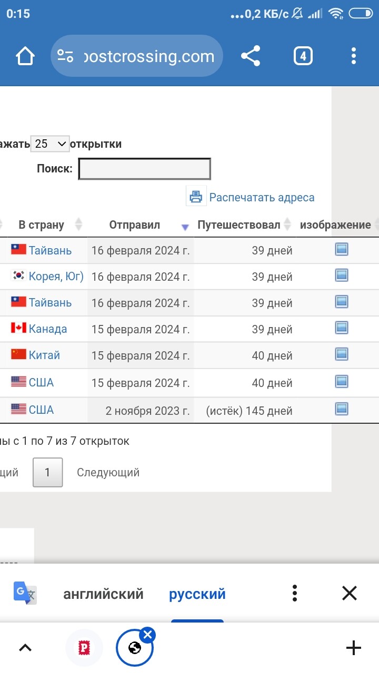Image resolution: width=379 pixels, height=673 pixels.
Task: View image icon for South Korea postcard
Action: click(342, 275)
